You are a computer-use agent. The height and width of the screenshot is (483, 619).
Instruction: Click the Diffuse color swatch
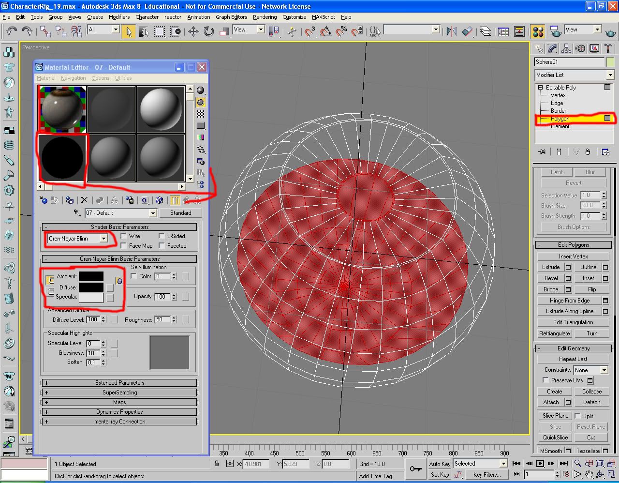coord(91,287)
